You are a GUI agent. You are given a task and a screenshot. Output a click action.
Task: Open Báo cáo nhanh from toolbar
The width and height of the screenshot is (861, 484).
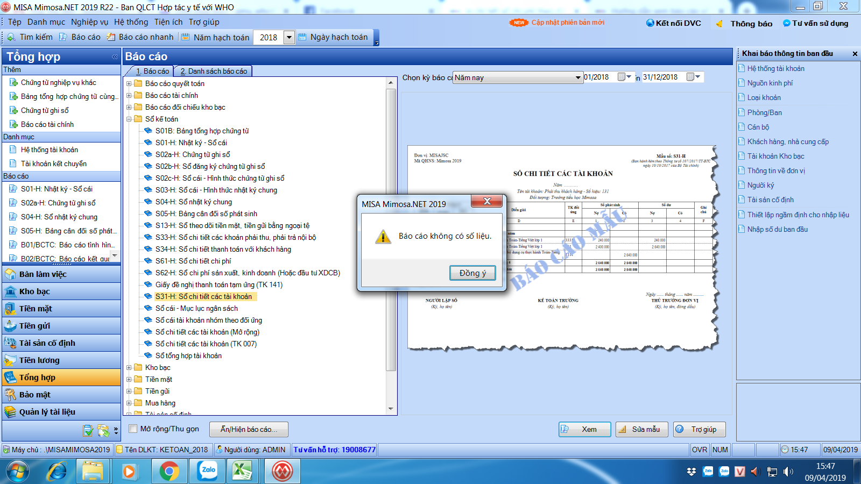[140, 37]
